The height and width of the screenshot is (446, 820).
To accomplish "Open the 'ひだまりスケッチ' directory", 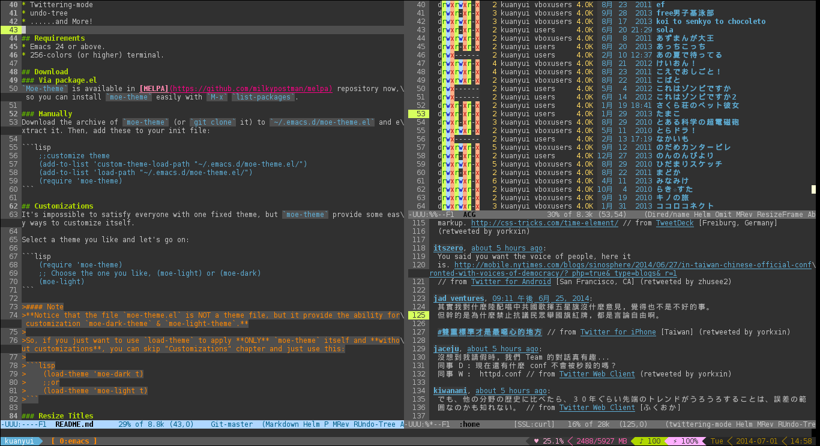I will point(689,164).
